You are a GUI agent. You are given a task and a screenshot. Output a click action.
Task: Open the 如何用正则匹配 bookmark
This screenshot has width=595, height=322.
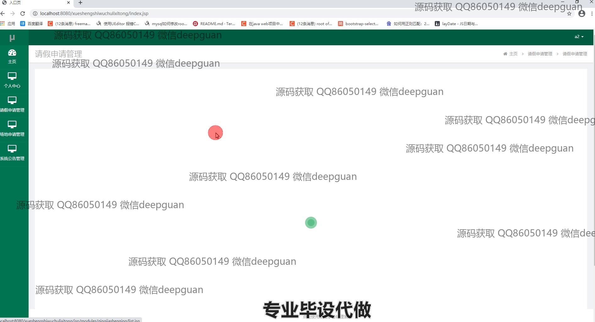pyautogui.click(x=408, y=24)
